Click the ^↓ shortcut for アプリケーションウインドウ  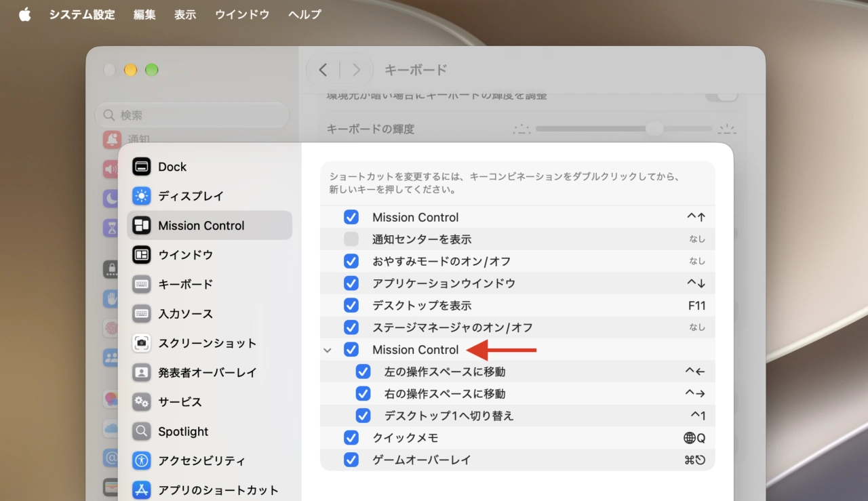[696, 283]
